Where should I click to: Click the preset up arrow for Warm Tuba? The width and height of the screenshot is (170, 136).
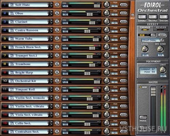pos(51,37)
